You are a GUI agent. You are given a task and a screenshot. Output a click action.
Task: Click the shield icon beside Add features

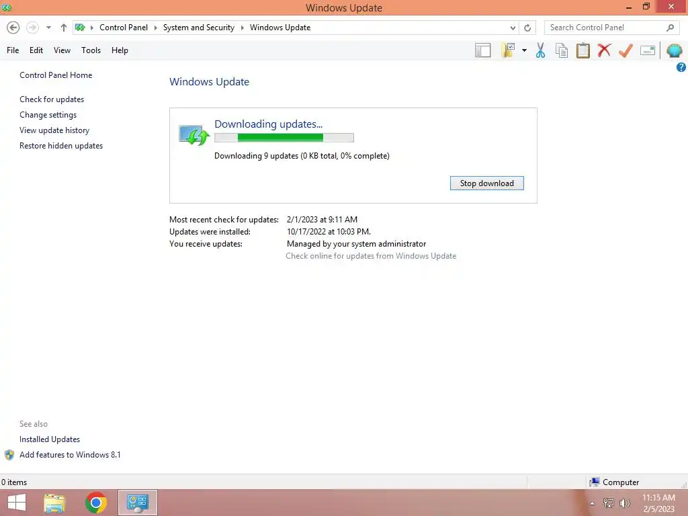[9, 455]
